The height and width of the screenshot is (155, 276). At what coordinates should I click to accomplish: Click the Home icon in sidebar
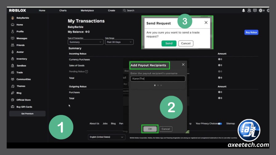(13, 25)
